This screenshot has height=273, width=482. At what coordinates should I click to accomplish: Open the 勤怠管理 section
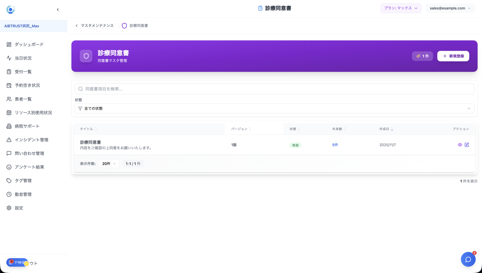[23, 194]
